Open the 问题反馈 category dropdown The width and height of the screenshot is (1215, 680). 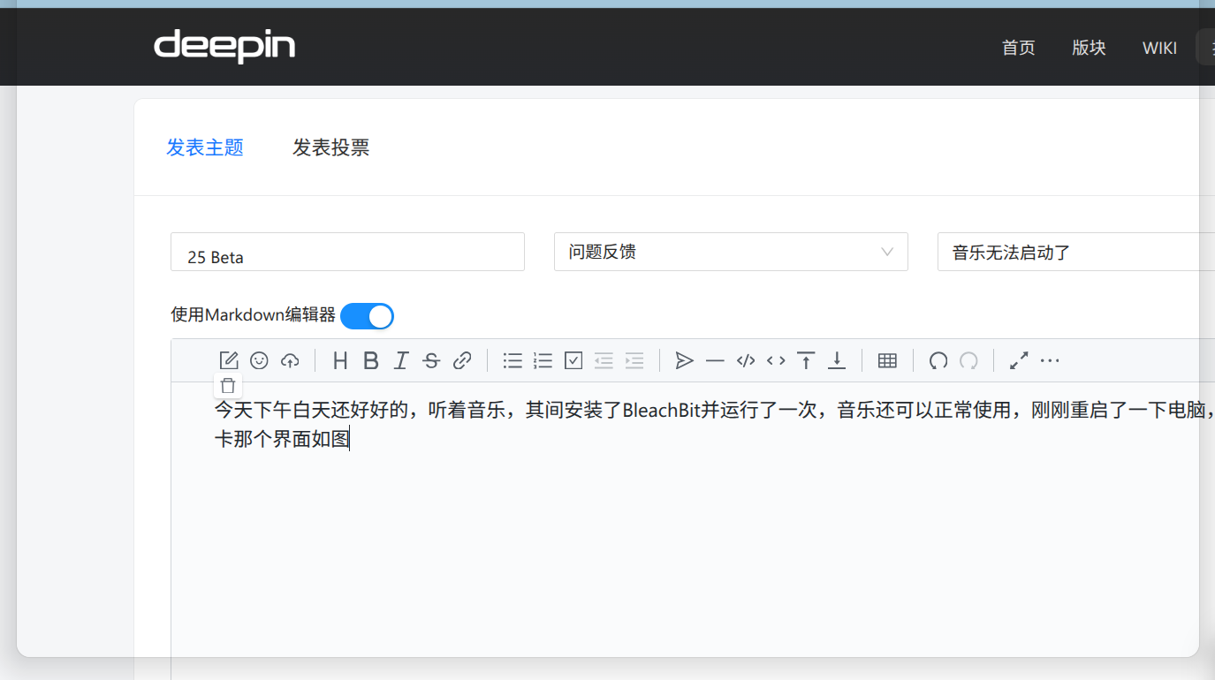click(x=731, y=252)
